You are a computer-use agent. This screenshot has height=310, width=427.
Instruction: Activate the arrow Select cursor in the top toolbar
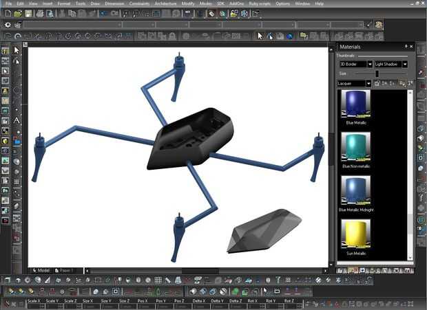click(x=260, y=36)
